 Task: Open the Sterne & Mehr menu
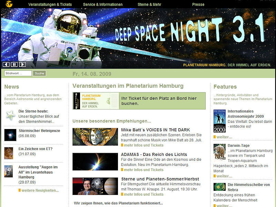tap(149, 4)
